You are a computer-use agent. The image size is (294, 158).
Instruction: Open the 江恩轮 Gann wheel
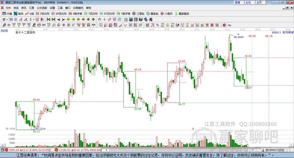coord(138,14)
